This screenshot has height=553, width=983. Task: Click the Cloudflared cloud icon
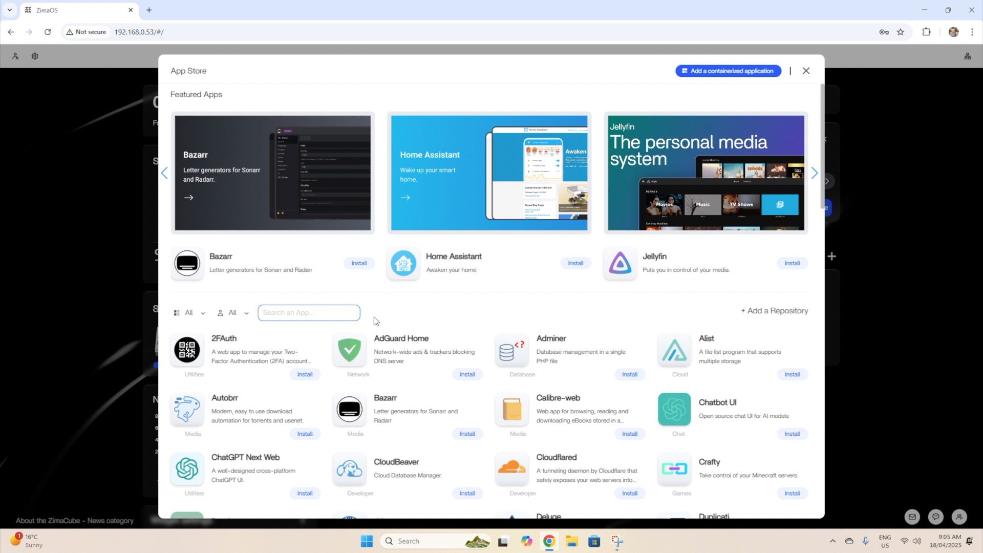511,469
